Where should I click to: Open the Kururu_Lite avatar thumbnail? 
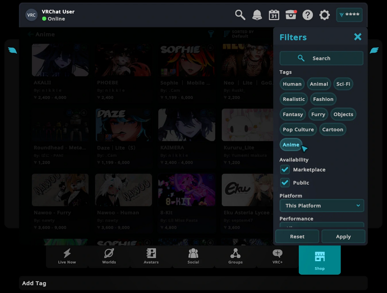(x=247, y=125)
